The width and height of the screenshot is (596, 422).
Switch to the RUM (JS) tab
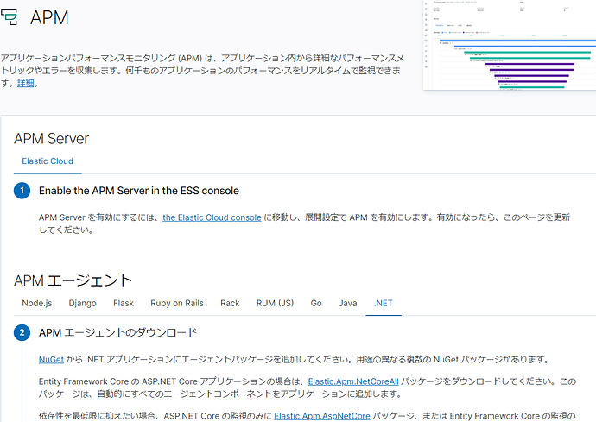click(275, 303)
